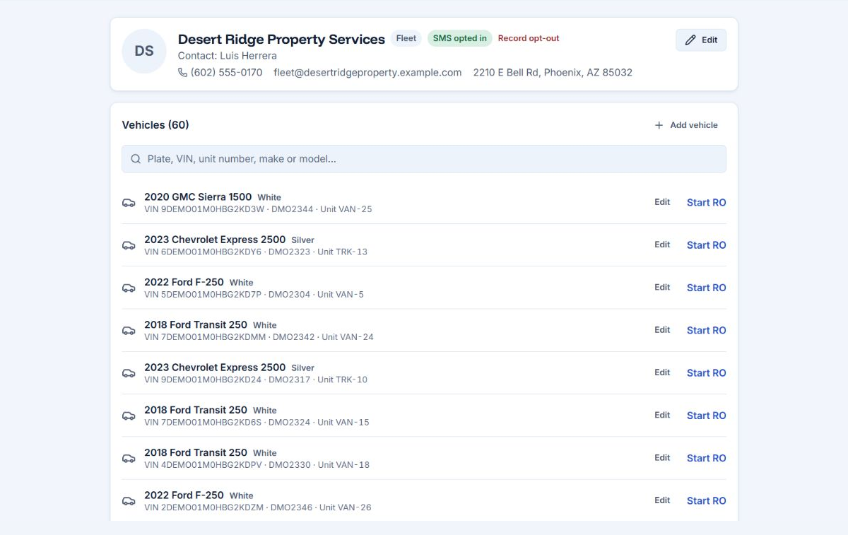Edit the 2020 GMC Sierra 1500
Image resolution: width=848 pixels, height=535 pixels.
point(662,202)
